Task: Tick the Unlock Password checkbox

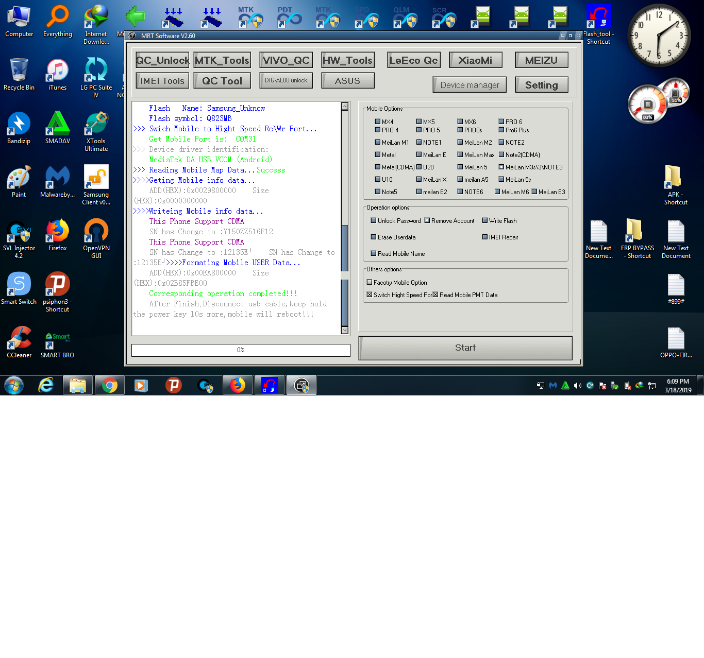Action: [x=374, y=220]
